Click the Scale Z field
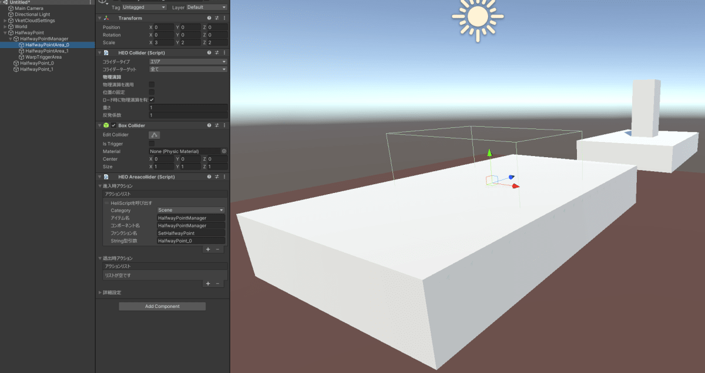The width and height of the screenshot is (705, 373). pyautogui.click(x=217, y=42)
